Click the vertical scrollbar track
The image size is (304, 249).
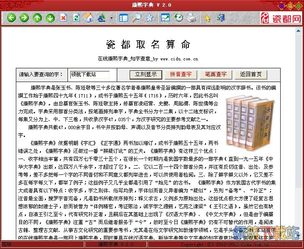pyautogui.click(x=299, y=134)
